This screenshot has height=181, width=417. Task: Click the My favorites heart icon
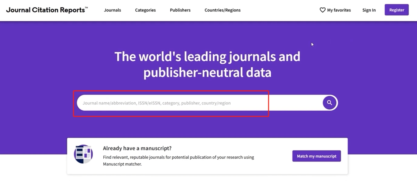point(323,10)
